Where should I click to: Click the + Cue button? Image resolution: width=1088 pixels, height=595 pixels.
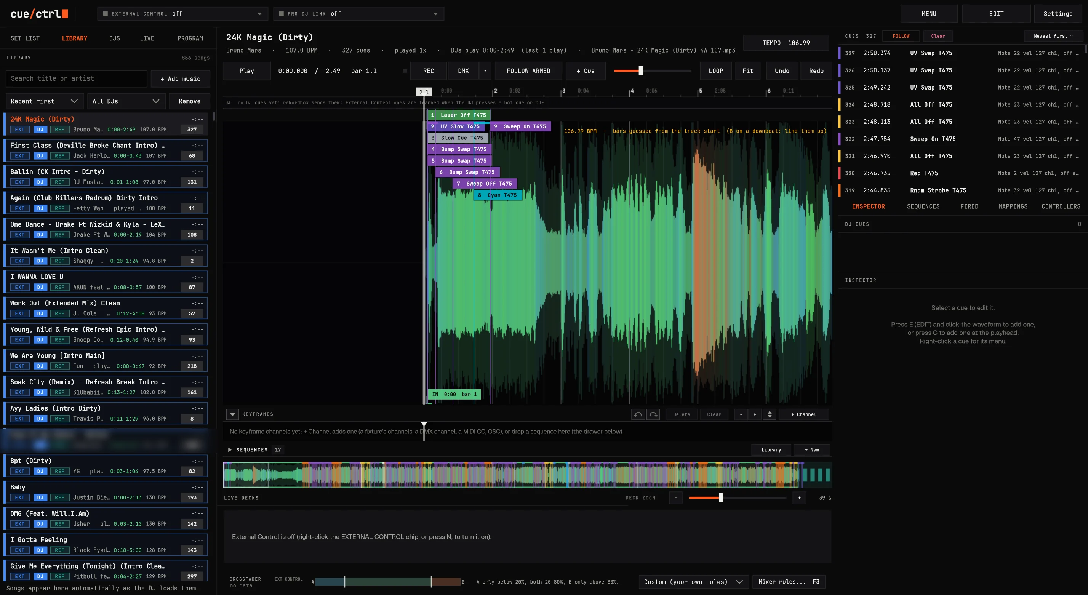(x=586, y=71)
